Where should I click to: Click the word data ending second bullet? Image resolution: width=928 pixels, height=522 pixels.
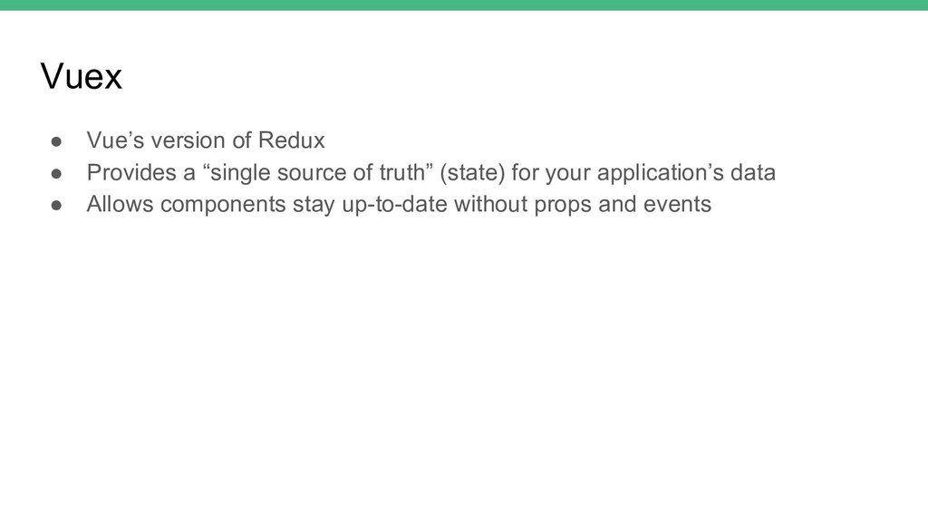pyautogui.click(x=753, y=172)
